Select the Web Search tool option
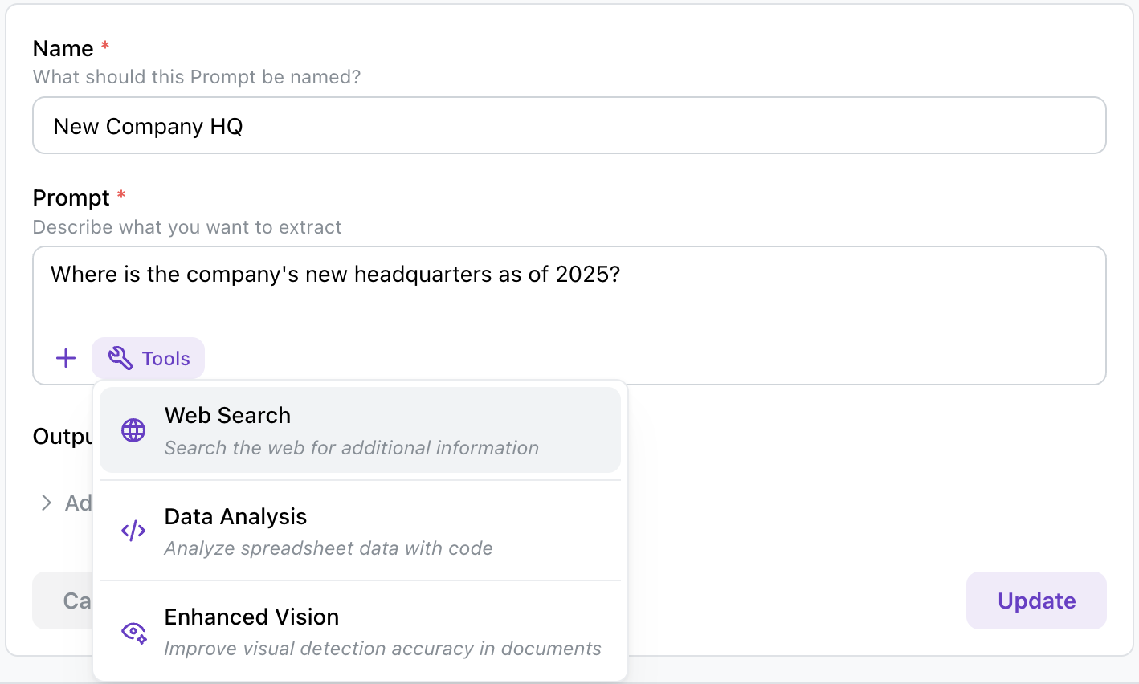Viewport: 1139px width, 684px height. coord(360,430)
